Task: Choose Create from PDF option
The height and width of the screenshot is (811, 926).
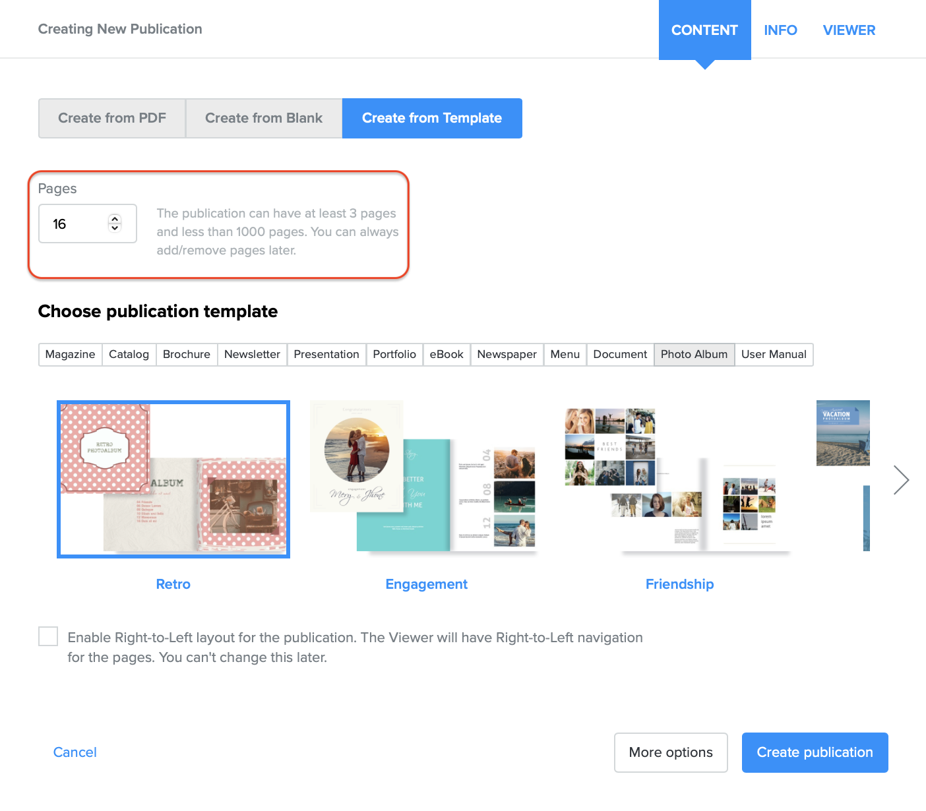Action: click(x=112, y=118)
